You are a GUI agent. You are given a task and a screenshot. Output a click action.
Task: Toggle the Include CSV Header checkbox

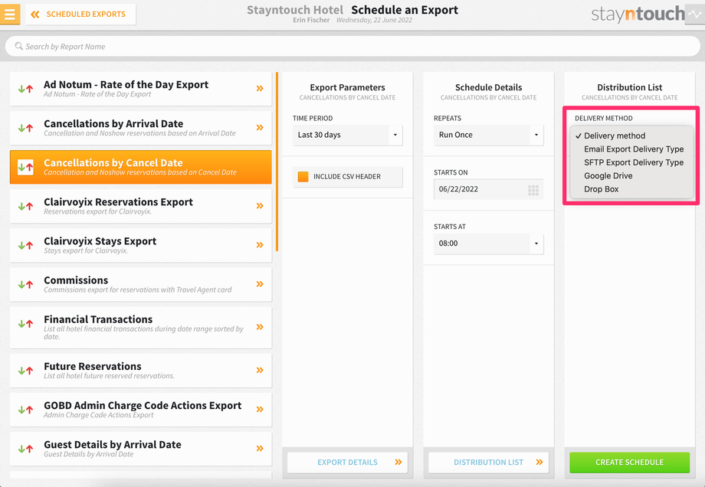pyautogui.click(x=303, y=177)
